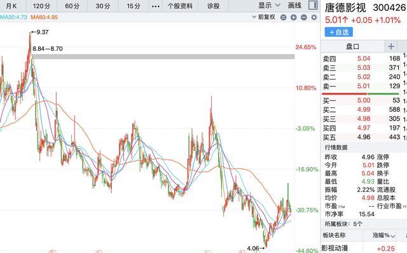407x253 pixels.
Task: Click the plus zoom icon beside 前复权
Action: pyautogui.click(x=294, y=17)
